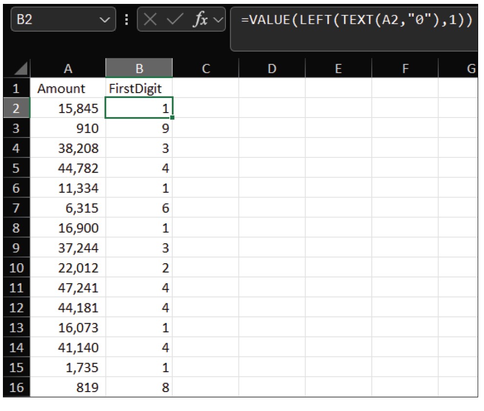The image size is (484, 411).
Task: Open Insert Function via fx icon
Action: click(201, 20)
